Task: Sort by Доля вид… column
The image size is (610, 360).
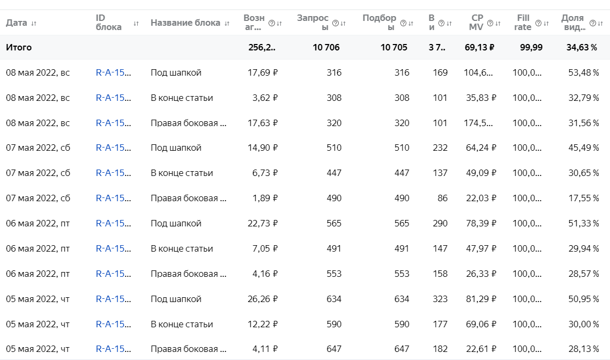Action: 600,23
